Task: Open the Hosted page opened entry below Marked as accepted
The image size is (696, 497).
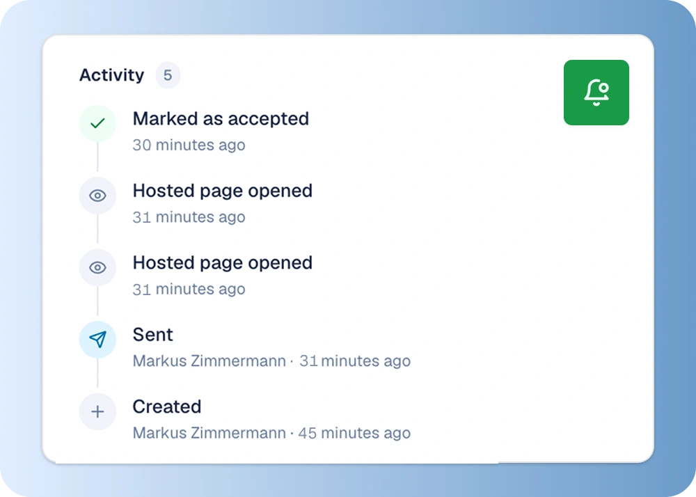Action: (223, 191)
